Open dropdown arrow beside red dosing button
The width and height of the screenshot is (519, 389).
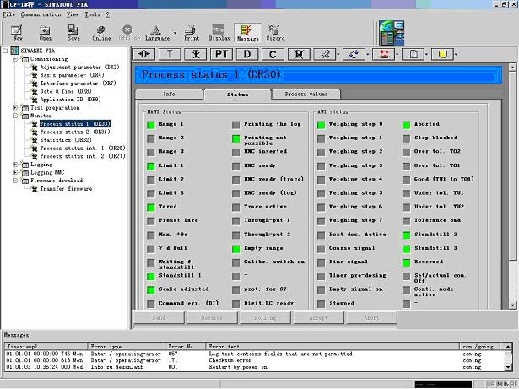pos(397,54)
